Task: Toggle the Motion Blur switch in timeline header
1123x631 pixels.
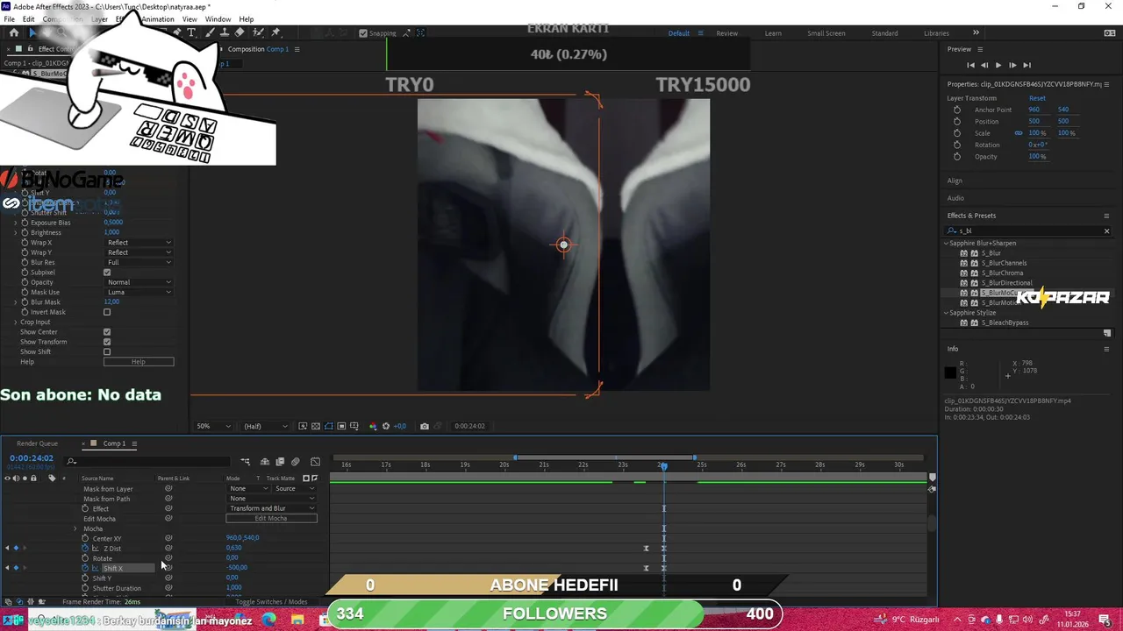Action: coord(295,462)
